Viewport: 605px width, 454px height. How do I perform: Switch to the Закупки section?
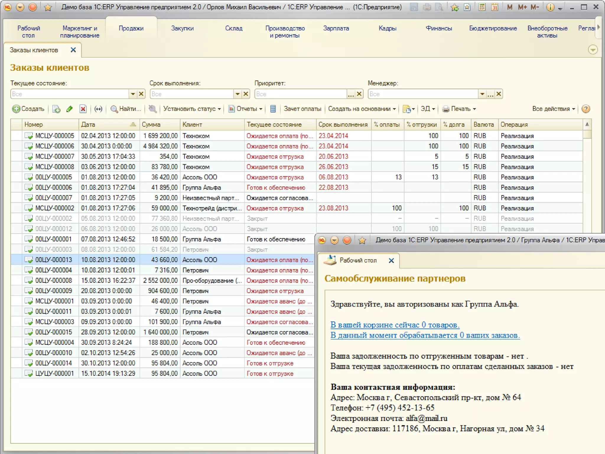(x=182, y=28)
